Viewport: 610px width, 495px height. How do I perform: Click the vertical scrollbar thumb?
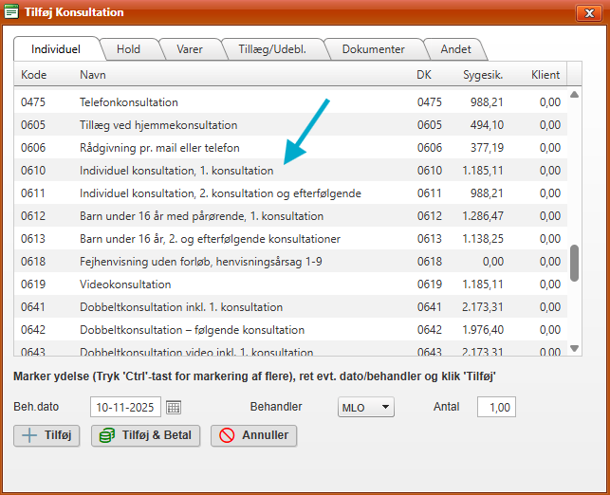574,264
